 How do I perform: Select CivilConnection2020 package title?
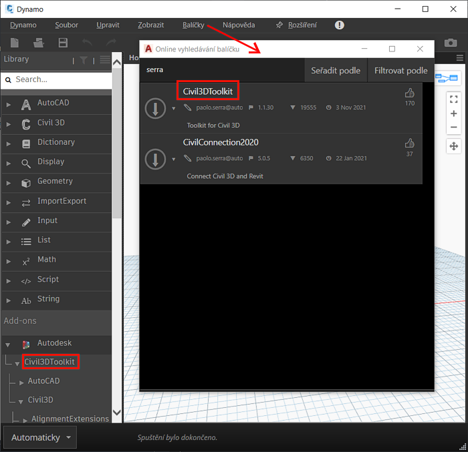click(221, 142)
